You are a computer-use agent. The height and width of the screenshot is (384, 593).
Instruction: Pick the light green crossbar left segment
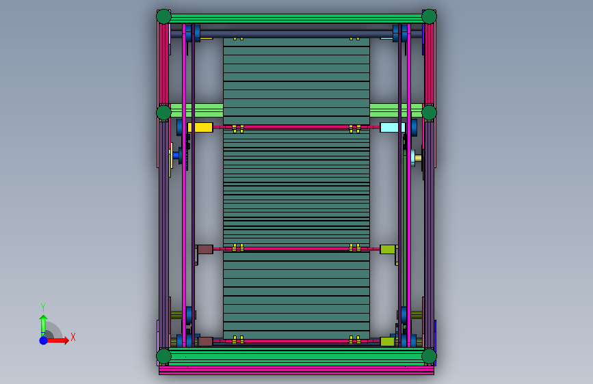(197, 111)
